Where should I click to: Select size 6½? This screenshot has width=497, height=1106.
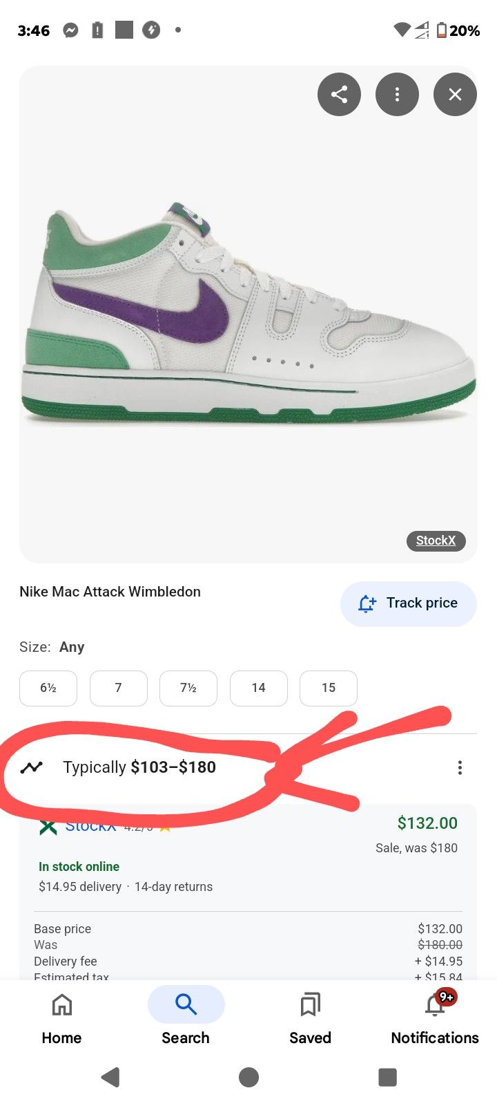click(48, 688)
